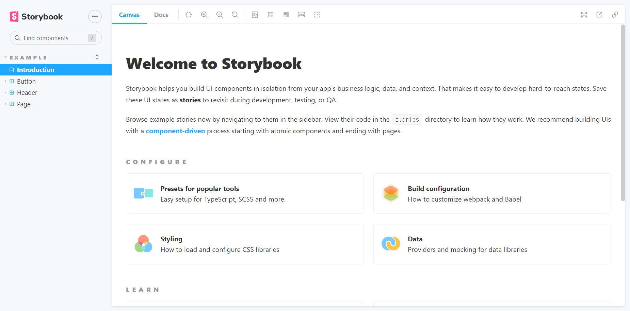Screen dimensions: 630x311
Task: Enable the measure tool
Action: (x=302, y=15)
